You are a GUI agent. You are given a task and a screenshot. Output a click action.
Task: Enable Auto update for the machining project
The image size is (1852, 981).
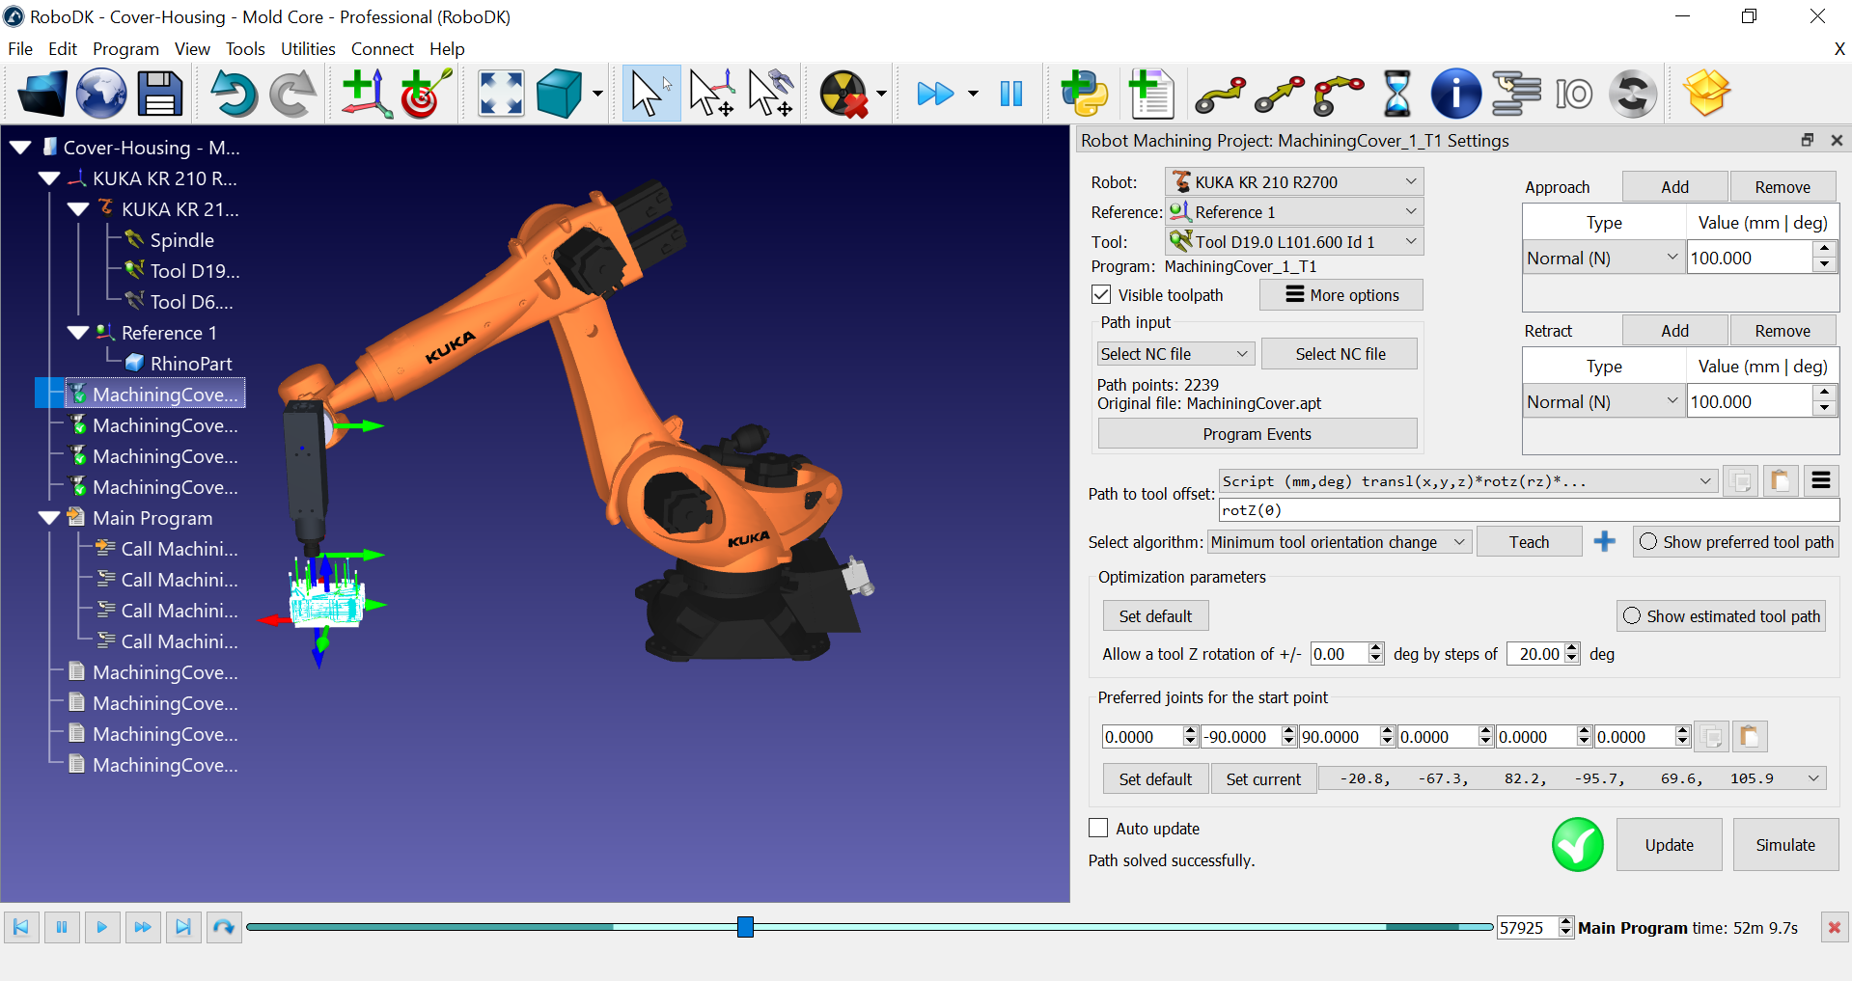click(x=1097, y=828)
